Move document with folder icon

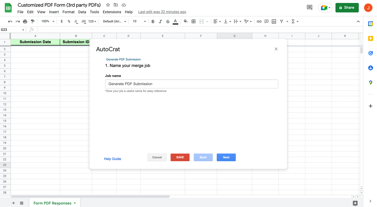(116, 5)
